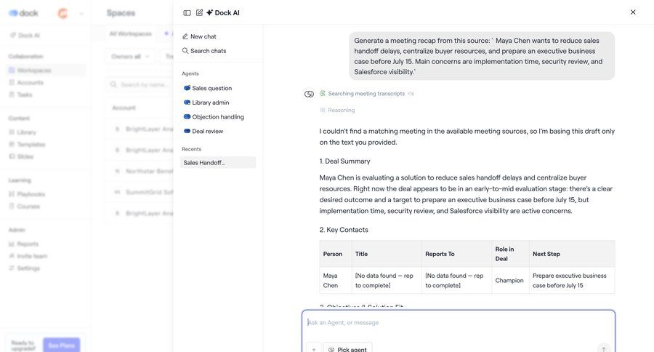Click the '1. Deal Summary' heading
Viewport: 654px width, 352px height.
coord(344,161)
